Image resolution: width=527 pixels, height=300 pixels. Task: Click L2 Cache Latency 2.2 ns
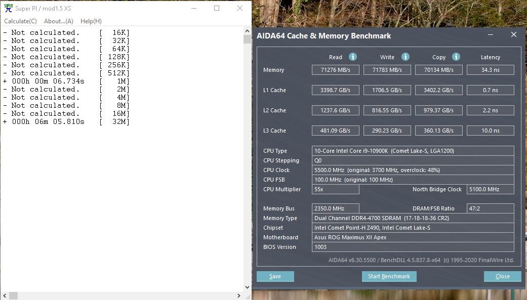(x=491, y=110)
